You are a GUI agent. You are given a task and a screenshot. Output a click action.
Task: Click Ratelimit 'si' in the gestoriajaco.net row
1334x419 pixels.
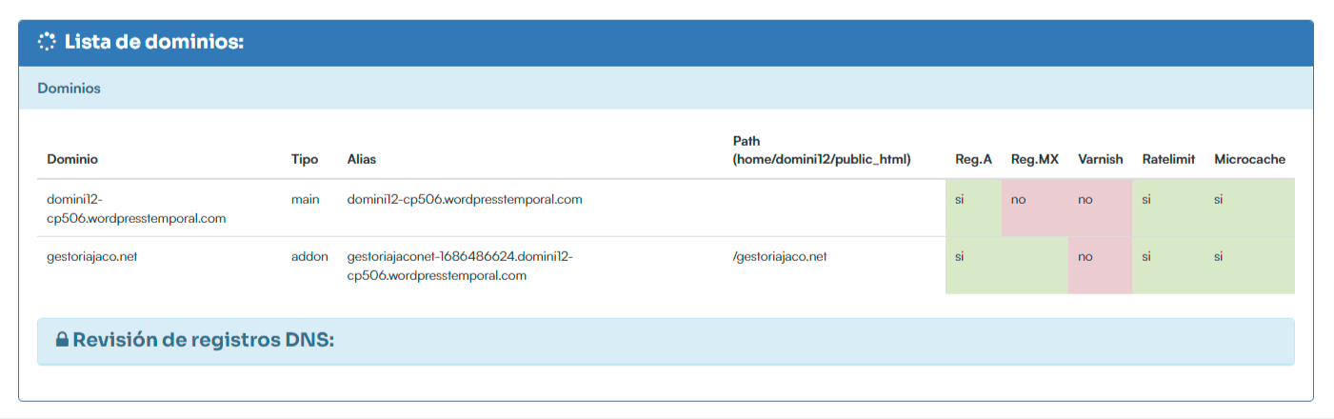(1168, 265)
